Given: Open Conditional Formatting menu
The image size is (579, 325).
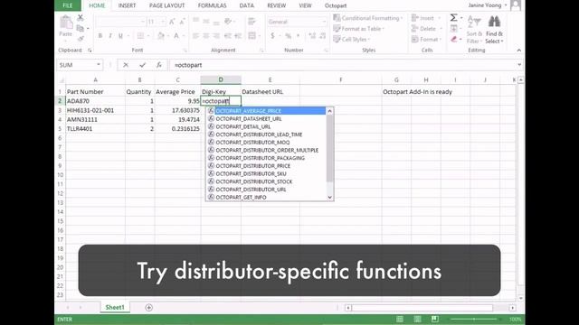Looking at the screenshot, I should pos(368,18).
